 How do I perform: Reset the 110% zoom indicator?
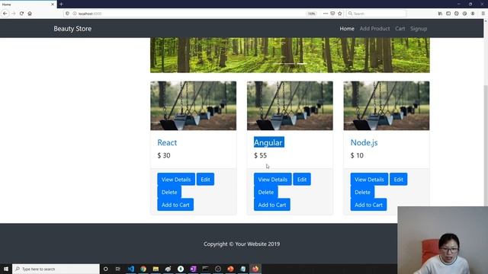[x=312, y=14]
